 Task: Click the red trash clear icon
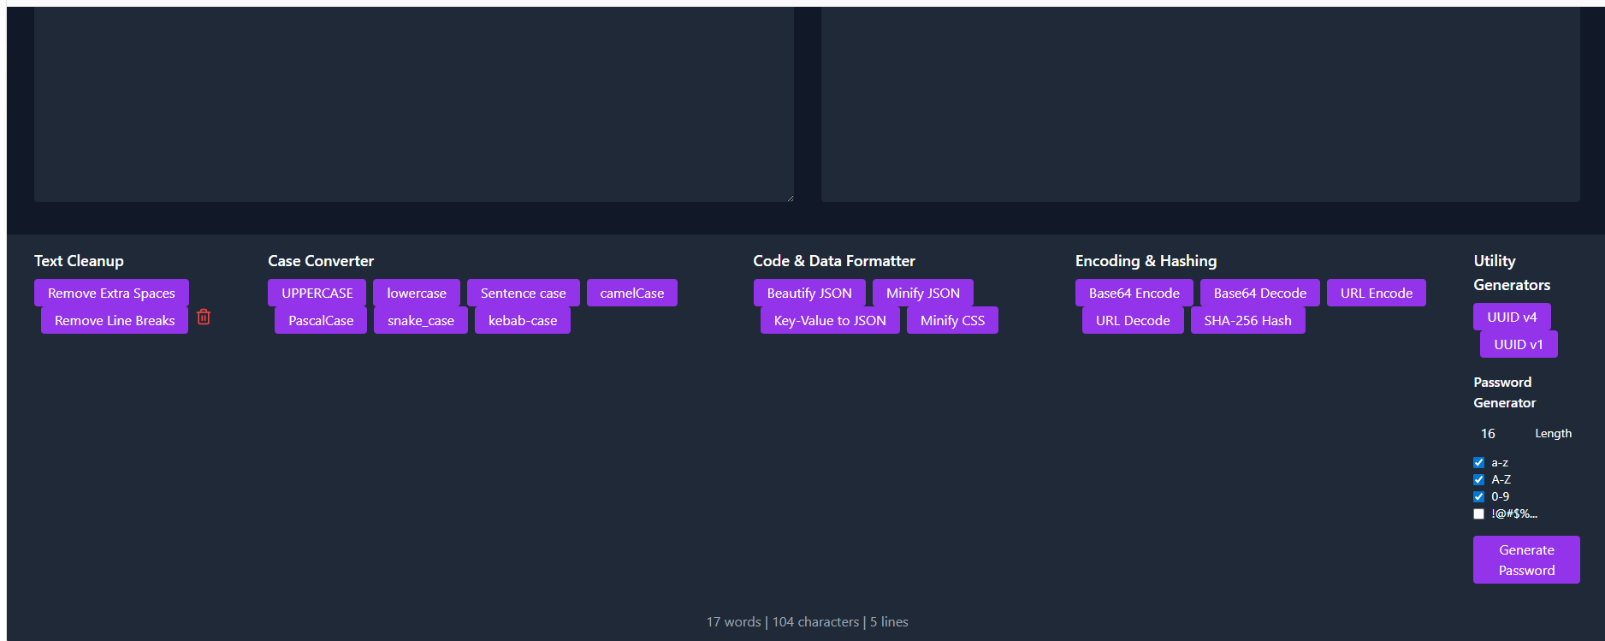coord(204,317)
